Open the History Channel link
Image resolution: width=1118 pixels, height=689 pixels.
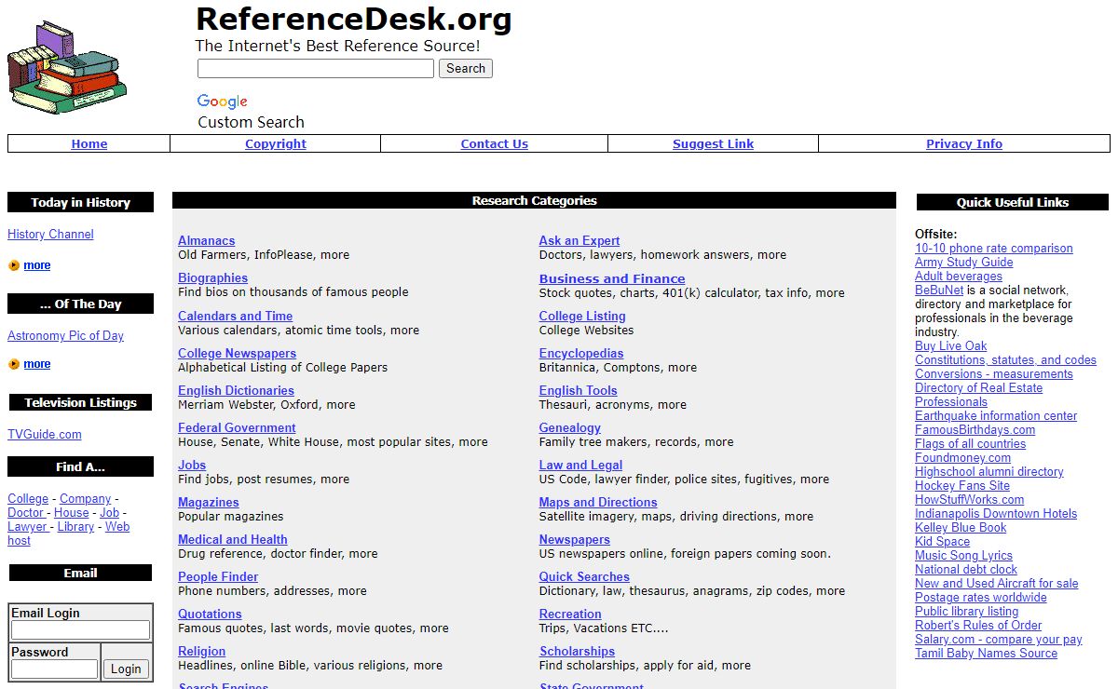(50, 234)
